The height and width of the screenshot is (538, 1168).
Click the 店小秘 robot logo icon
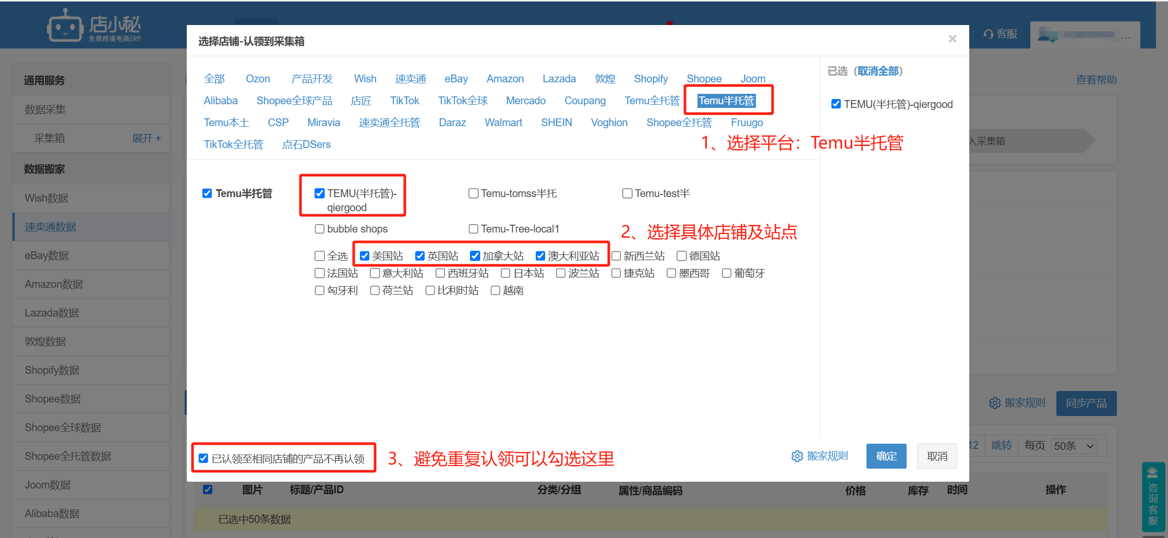click(x=65, y=25)
